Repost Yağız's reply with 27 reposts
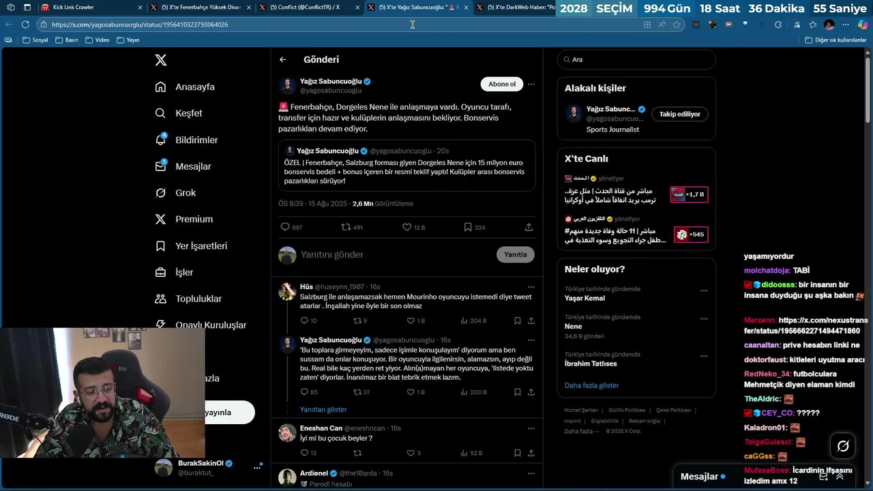This screenshot has height=491, width=873. [x=361, y=392]
